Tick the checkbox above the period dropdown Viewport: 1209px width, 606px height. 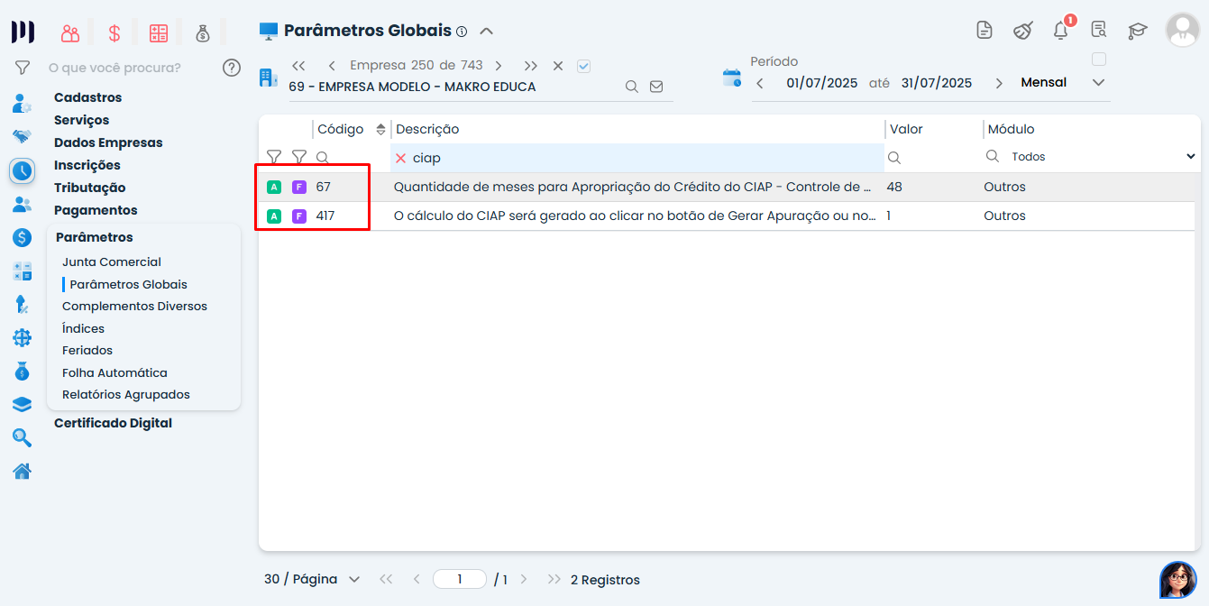pyautogui.click(x=1098, y=60)
